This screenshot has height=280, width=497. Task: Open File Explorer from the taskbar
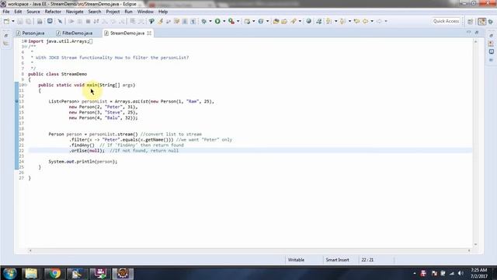(x=31, y=273)
